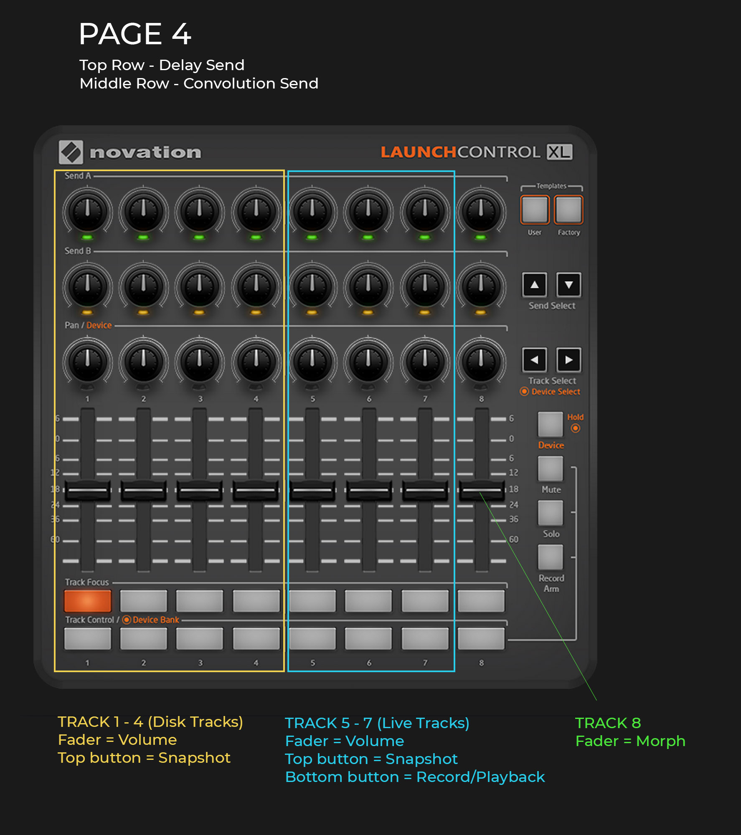This screenshot has width=741, height=835.
Task: Click the Track Select right arrow
Action: (x=568, y=359)
